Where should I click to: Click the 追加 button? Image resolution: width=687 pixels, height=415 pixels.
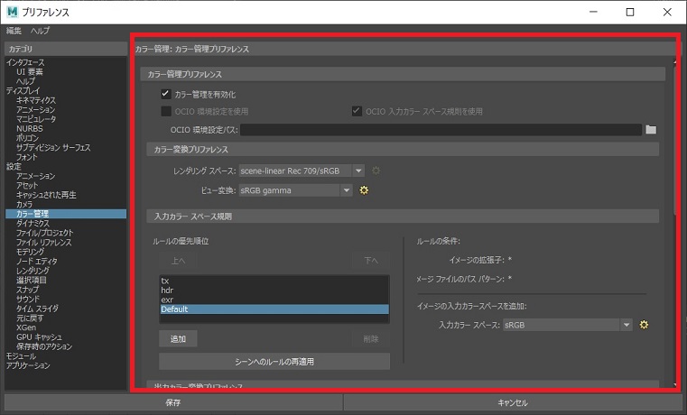point(178,339)
